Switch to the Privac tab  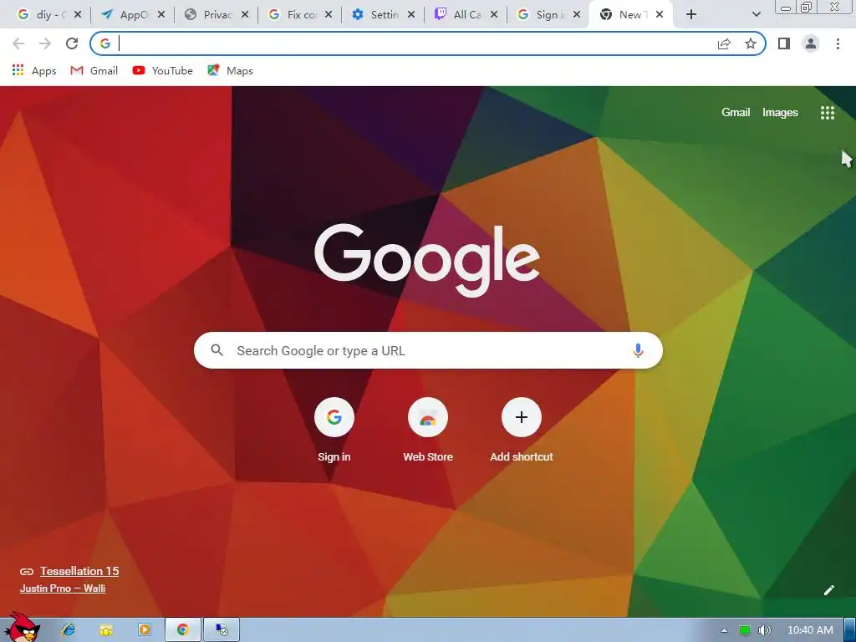click(x=210, y=15)
